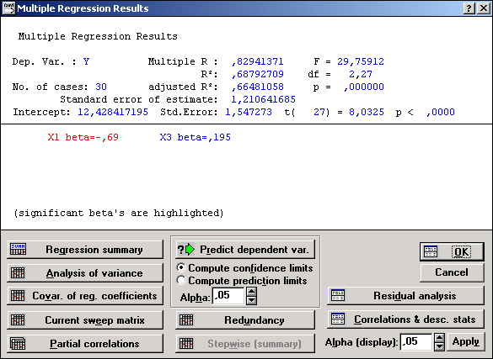Decrease prediction Alpha with down arrow
Image resolution: width=493 pixels, height=359 pixels.
pyautogui.click(x=251, y=300)
